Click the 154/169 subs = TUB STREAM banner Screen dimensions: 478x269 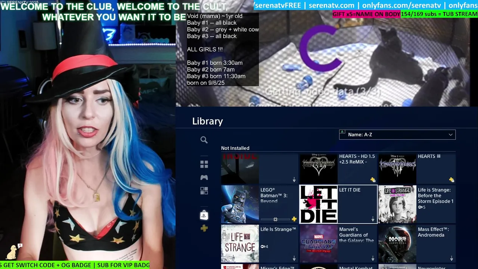point(439,14)
